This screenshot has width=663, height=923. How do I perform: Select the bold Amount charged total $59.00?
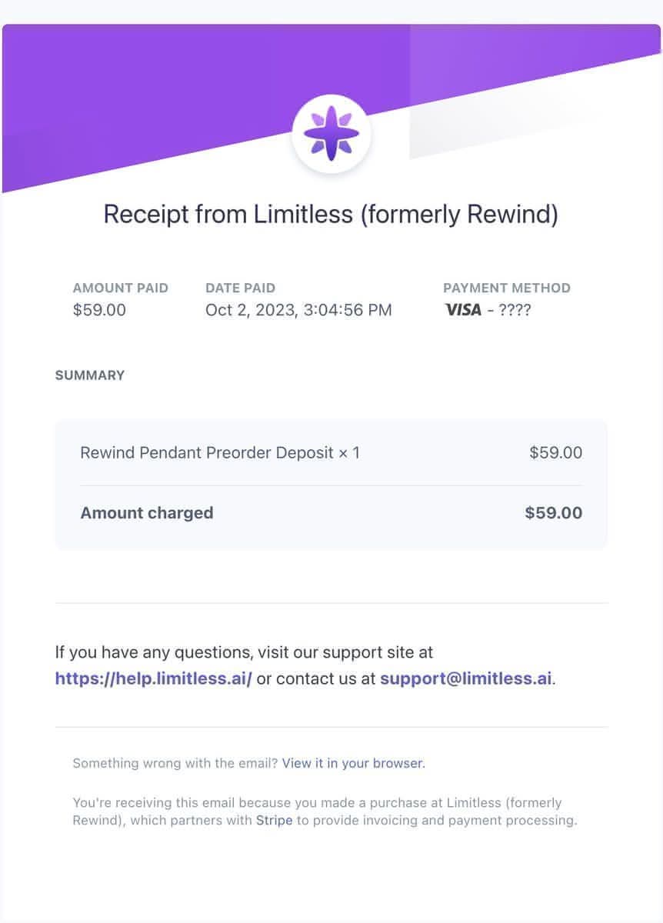click(x=553, y=513)
